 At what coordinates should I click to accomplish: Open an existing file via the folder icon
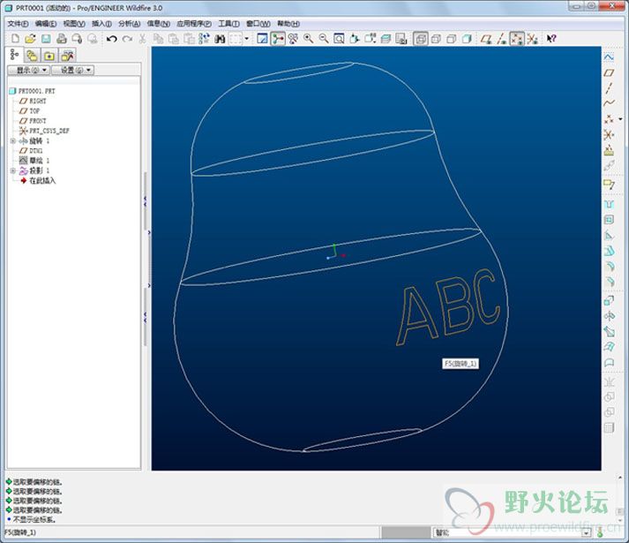pos(31,39)
